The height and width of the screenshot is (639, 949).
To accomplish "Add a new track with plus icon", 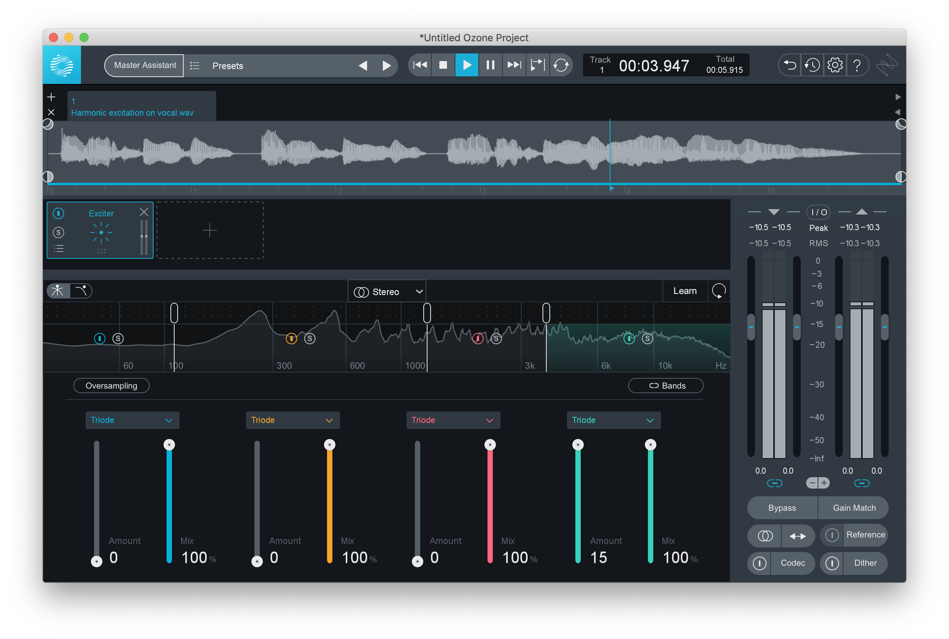I will [51, 97].
